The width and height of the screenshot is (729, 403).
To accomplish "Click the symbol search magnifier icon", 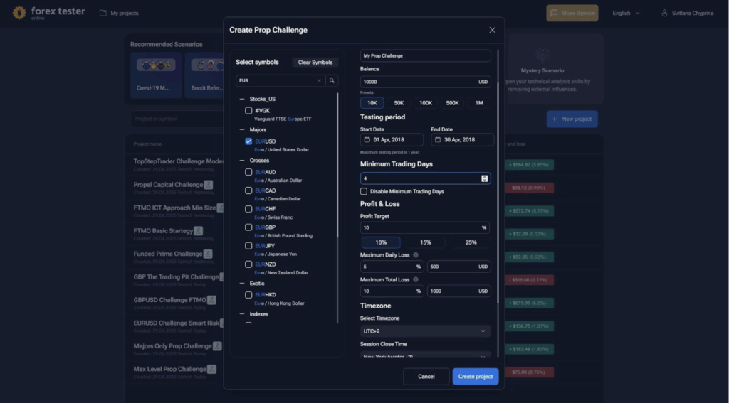I will (x=332, y=81).
